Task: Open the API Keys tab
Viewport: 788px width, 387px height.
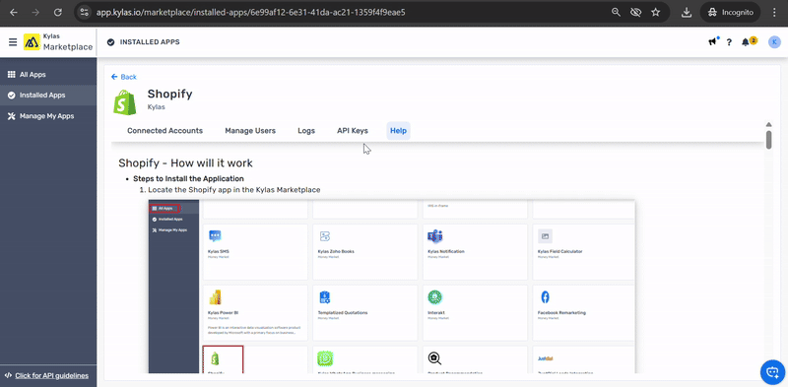Action: 353,131
